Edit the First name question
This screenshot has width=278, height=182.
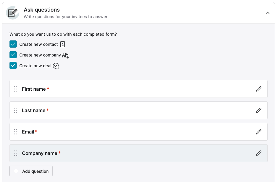point(259,89)
